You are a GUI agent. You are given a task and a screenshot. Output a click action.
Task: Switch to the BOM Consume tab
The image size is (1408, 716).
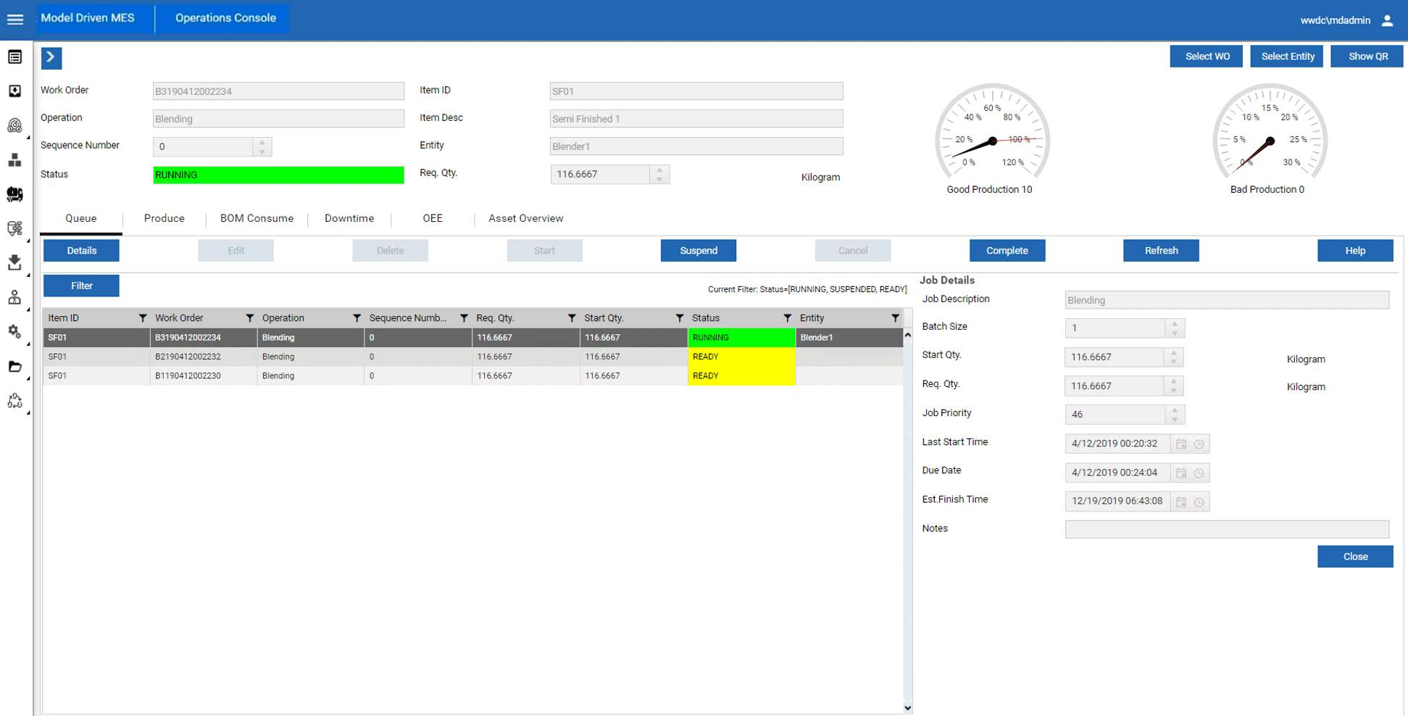[257, 218]
